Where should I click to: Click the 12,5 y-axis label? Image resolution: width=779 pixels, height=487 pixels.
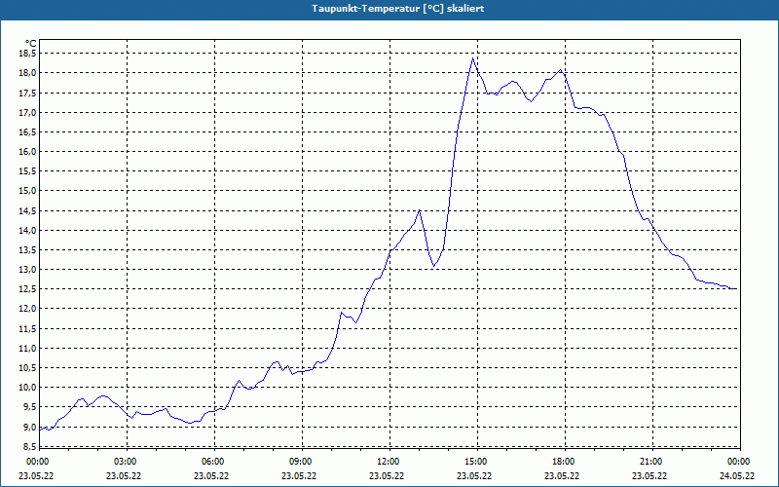click(x=27, y=289)
